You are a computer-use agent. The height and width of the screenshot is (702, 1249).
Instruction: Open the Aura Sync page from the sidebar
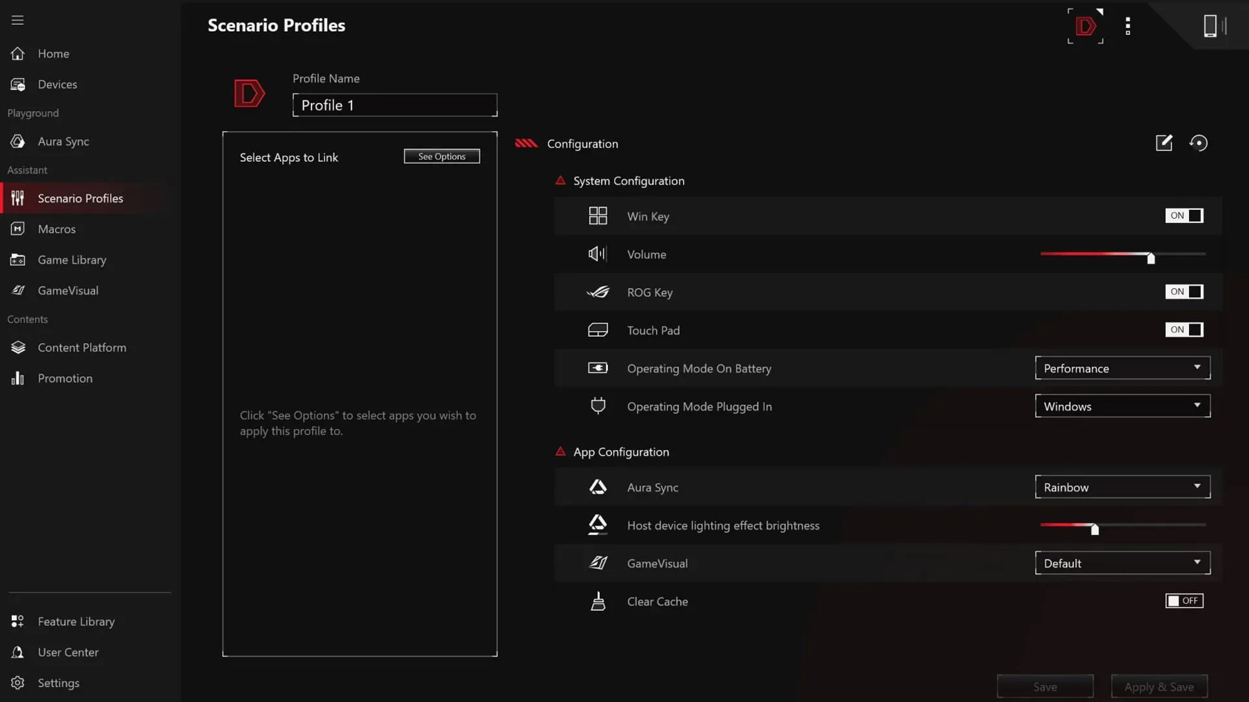click(x=18, y=141)
